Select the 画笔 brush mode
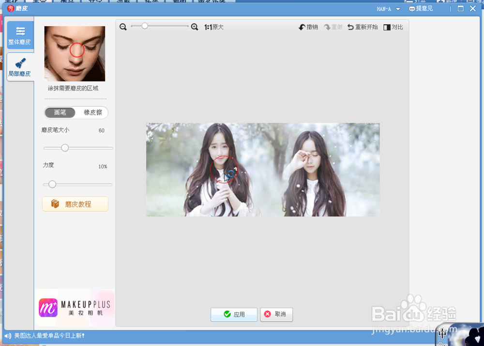484x346 pixels. [60, 112]
